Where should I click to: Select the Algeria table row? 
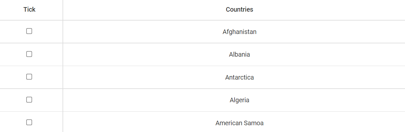pyautogui.click(x=146, y=100)
